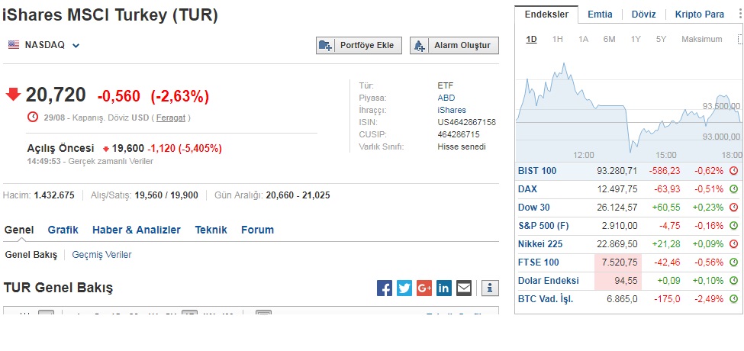744x351 pixels.
Task: Open the iShares issuer link
Action: [x=452, y=110]
